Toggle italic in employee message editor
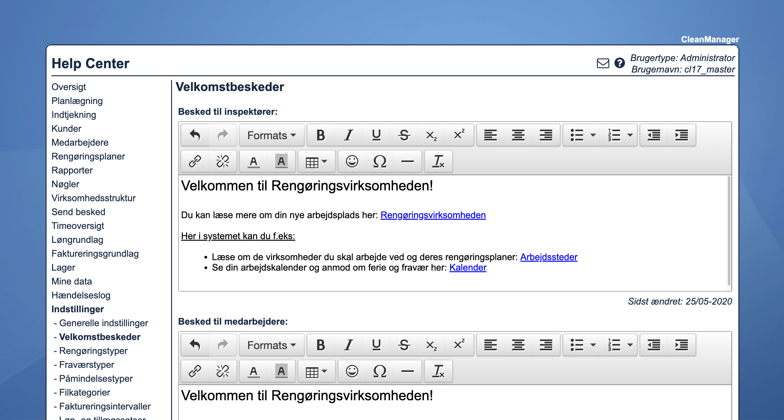This screenshot has width=784, height=420. tap(348, 345)
